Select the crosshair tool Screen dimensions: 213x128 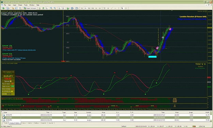point(126,8)
